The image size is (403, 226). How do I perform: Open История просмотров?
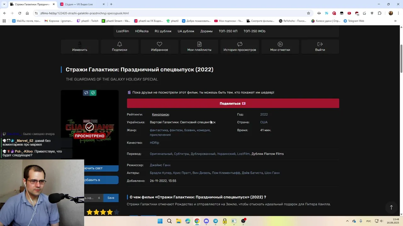pos(240,46)
